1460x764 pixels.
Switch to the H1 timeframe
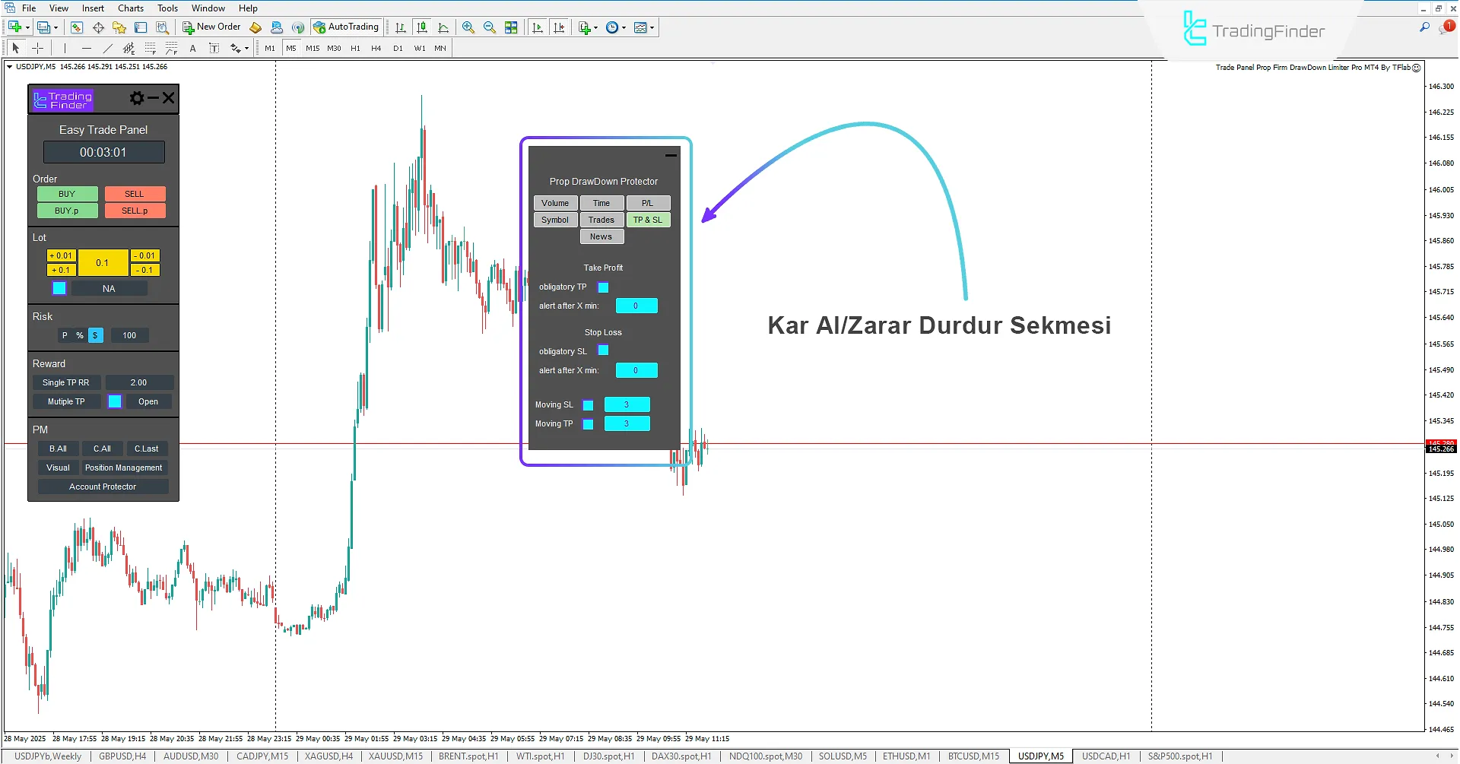[356, 48]
